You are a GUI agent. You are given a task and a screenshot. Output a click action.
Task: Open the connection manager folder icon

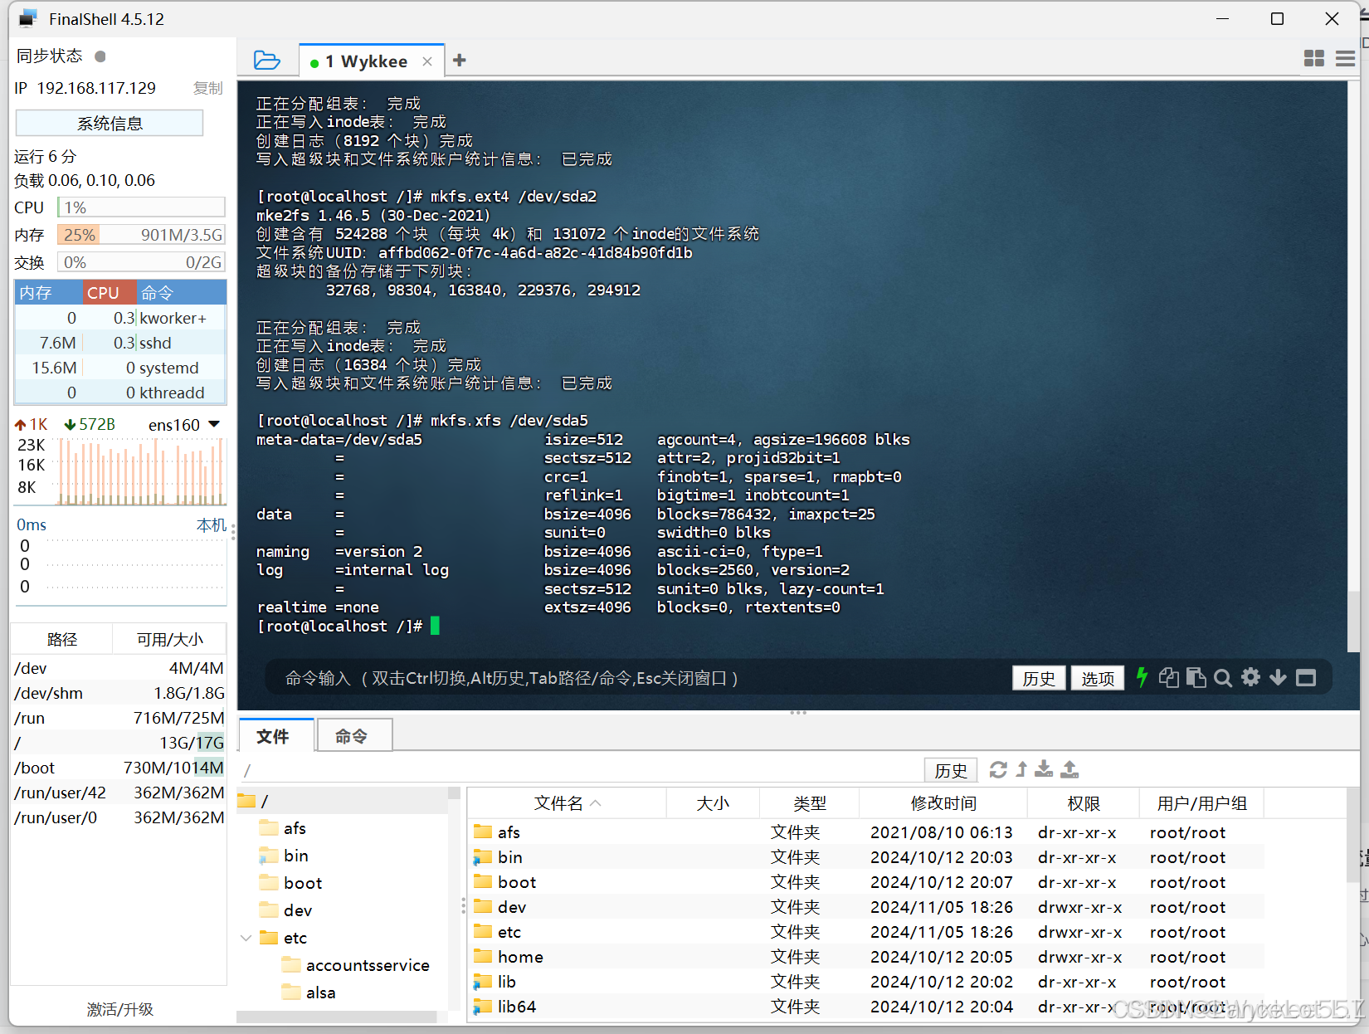coord(266,60)
